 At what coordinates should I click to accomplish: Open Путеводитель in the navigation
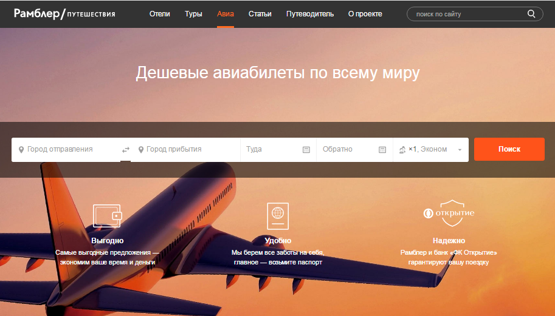point(310,14)
